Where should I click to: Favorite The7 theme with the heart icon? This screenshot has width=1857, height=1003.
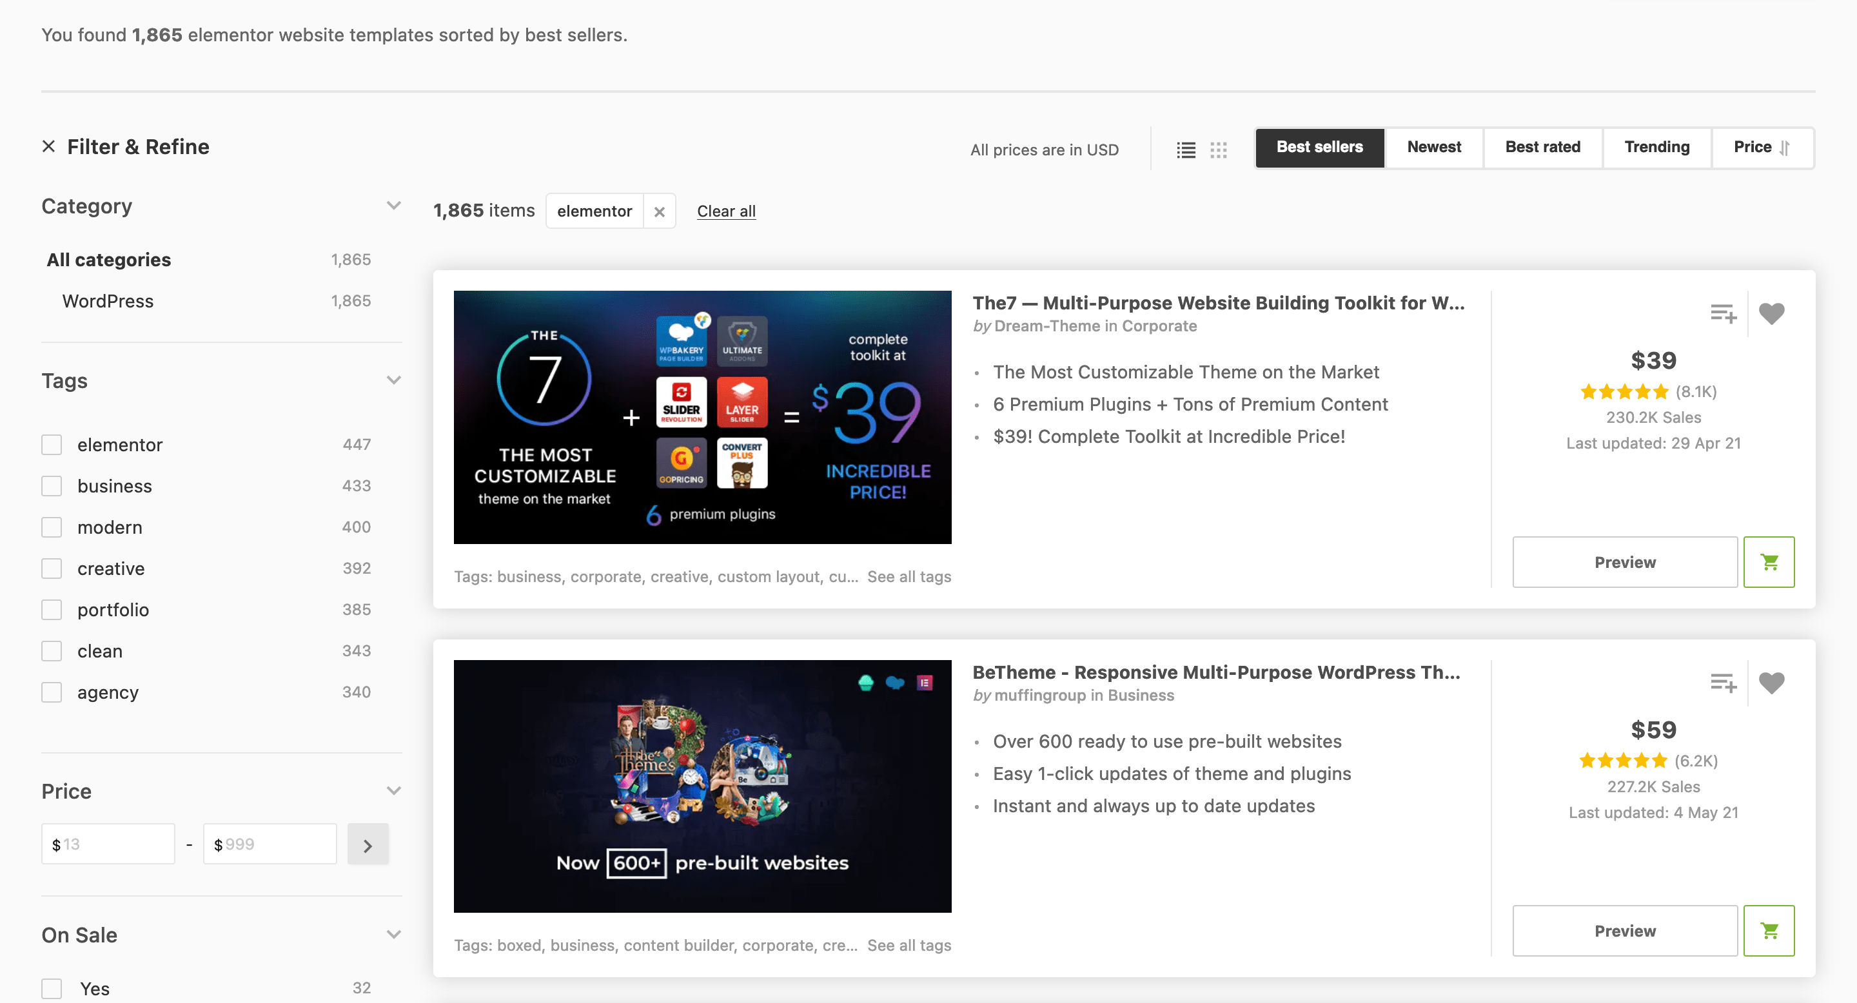point(1772,313)
